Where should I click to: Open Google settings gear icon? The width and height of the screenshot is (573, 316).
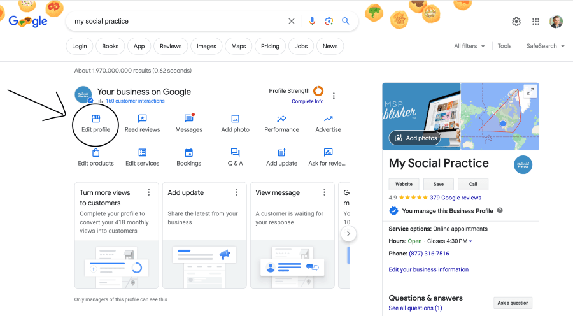pos(516,22)
